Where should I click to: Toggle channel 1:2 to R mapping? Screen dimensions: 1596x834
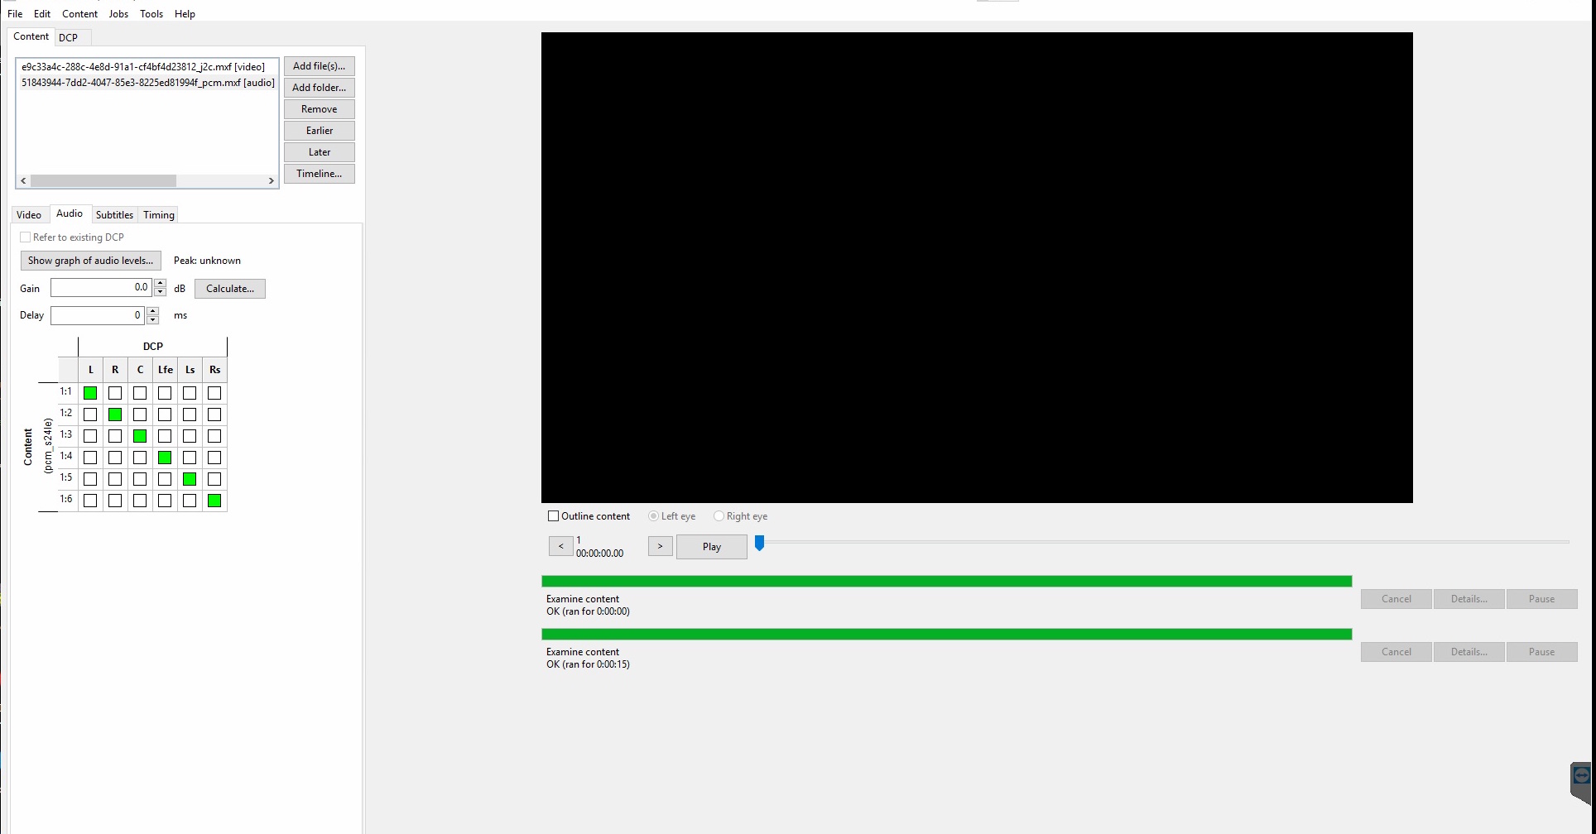(x=115, y=415)
